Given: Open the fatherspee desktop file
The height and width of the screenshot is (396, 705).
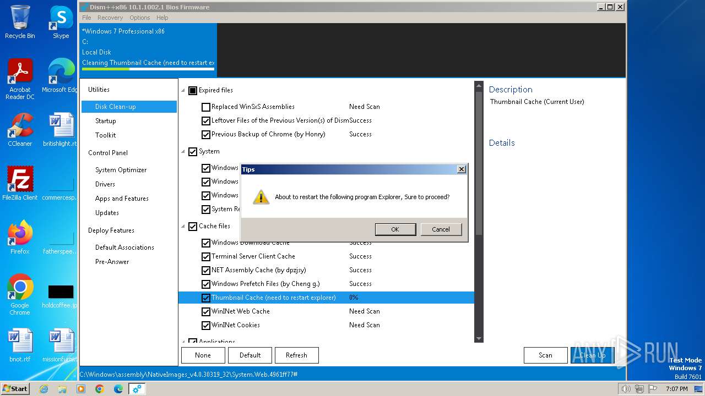Looking at the screenshot, I should pyautogui.click(x=61, y=244).
